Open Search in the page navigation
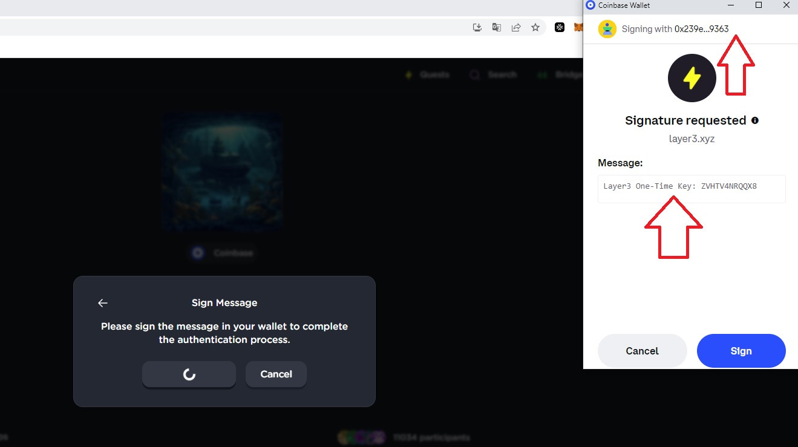Screen dimensions: 798x447 (494, 75)
